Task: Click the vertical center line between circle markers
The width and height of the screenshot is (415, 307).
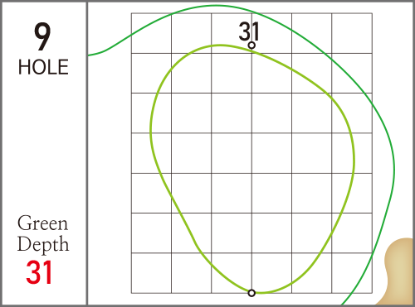Action: [251, 169]
